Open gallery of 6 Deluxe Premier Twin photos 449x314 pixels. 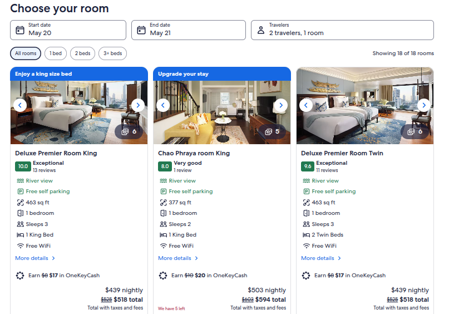click(x=415, y=131)
